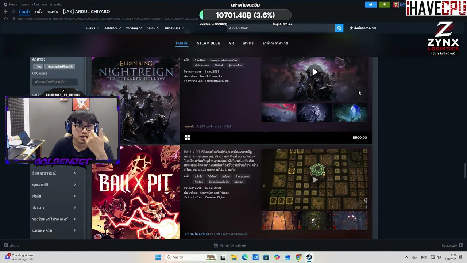467x263 pixels.
Task: Open the download manager icon
Action: tap(216, 245)
